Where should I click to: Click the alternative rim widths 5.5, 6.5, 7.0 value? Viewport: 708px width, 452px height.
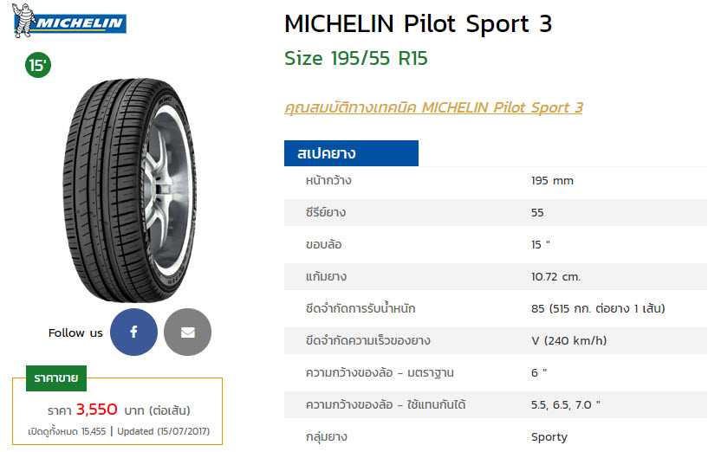pos(566,404)
